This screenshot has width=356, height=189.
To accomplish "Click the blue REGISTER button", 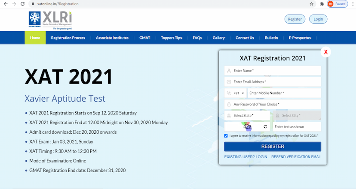I will (x=273, y=147).
